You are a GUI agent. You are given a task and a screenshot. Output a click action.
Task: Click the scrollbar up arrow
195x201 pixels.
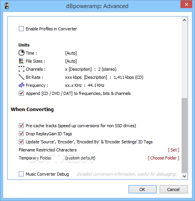click(184, 20)
